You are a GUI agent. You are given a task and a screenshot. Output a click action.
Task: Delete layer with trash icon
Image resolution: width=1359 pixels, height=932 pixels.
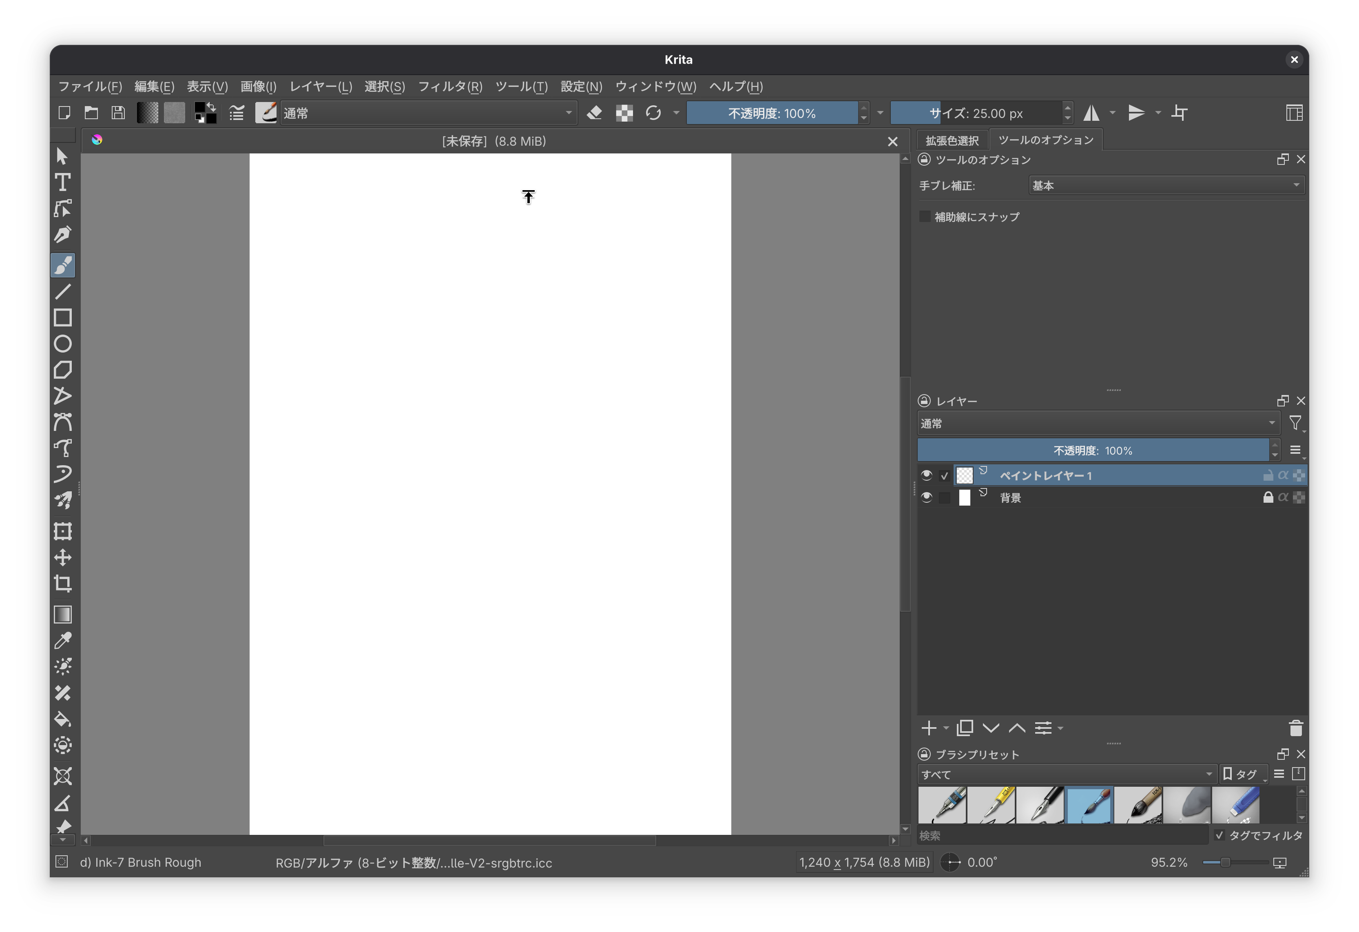1295,728
